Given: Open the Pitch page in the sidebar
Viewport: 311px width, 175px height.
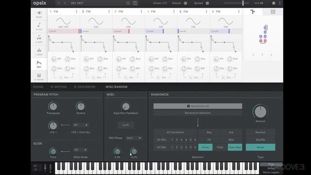Looking at the screenshot, I should pos(39,27).
